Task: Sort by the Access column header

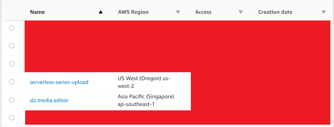Action: coord(203,12)
